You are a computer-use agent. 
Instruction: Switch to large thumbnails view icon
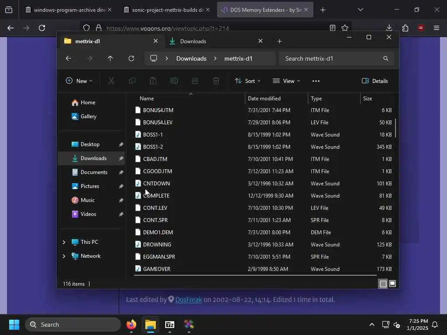tap(392, 284)
